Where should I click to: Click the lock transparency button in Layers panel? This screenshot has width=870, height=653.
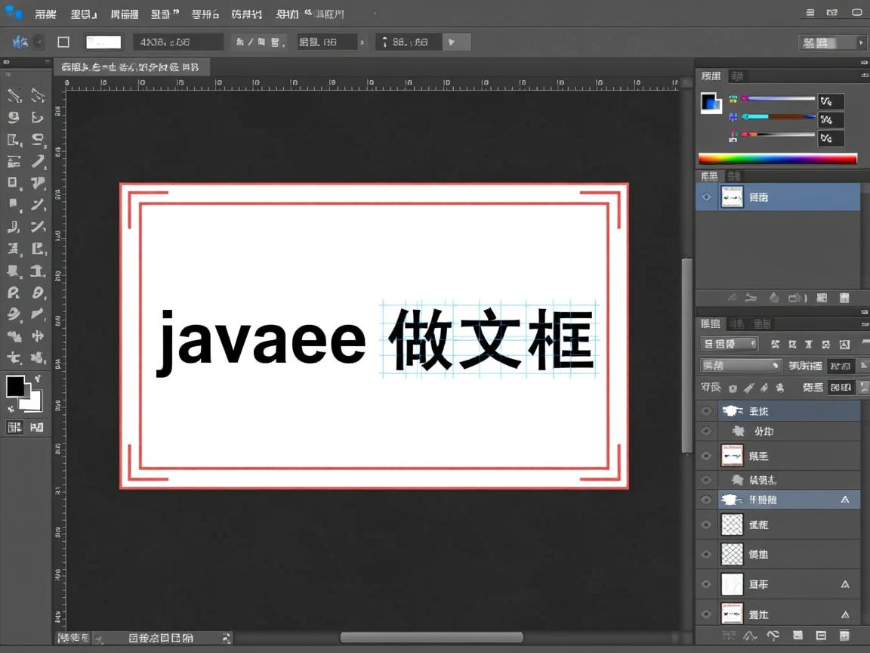point(733,388)
